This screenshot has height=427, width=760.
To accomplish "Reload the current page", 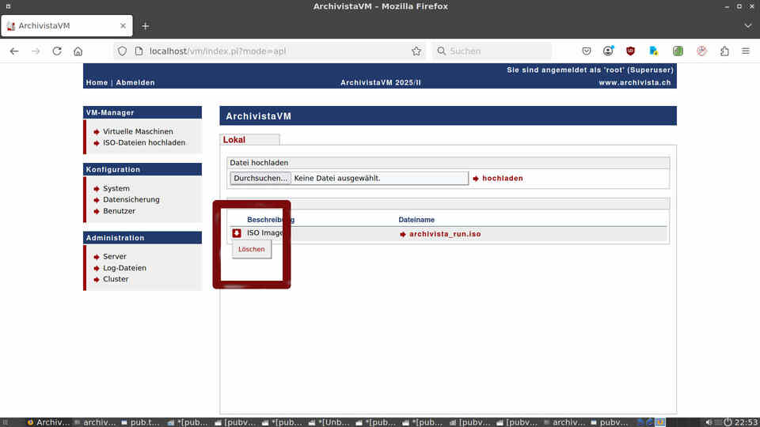I will (57, 51).
